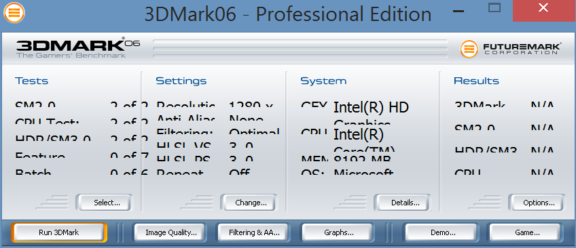Click the Batch tests row label
The image size is (576, 248).
[33, 171]
